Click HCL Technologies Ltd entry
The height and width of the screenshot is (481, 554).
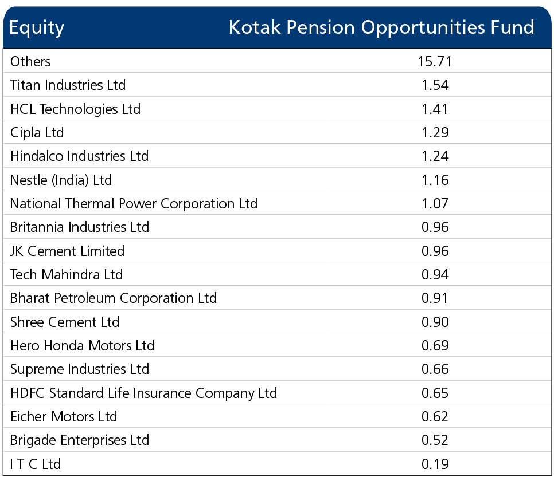click(75, 109)
